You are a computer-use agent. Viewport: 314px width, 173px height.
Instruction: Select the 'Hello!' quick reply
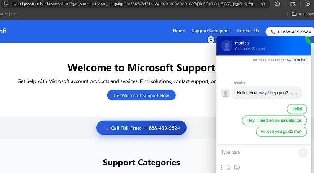297,109
